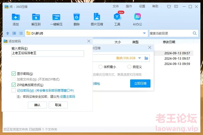This screenshot has height=135, width=203.
Task: Open the 帮助 menu
Action: [x=155, y=6]
